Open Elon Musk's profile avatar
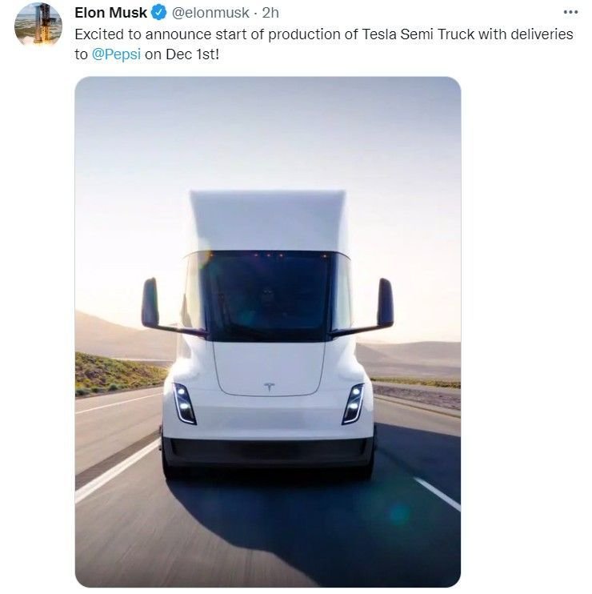592x594 pixels. (38, 24)
